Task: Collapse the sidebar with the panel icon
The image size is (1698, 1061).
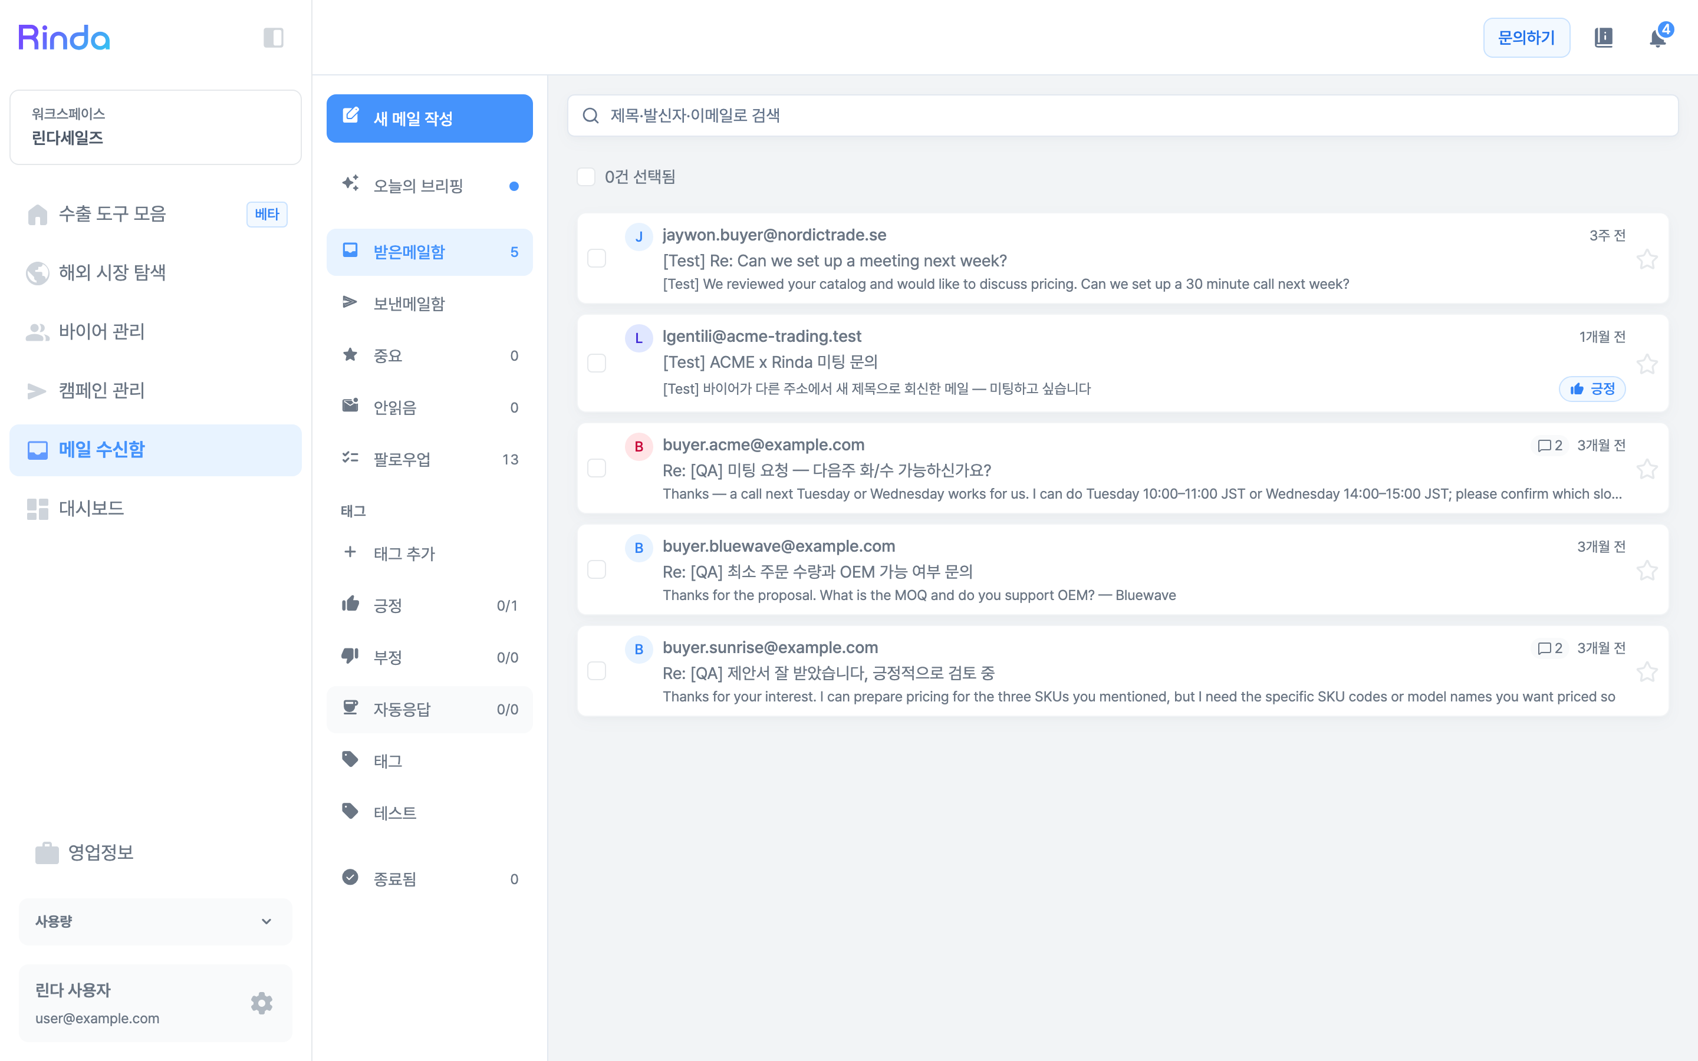Action: coord(273,37)
